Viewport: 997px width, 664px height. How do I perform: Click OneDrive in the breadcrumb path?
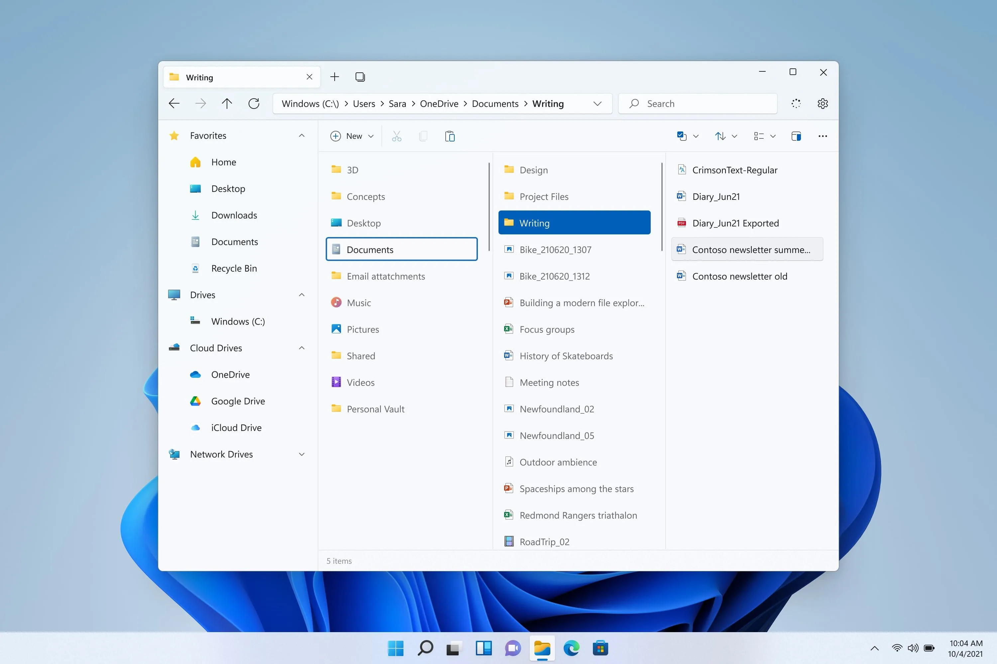439,103
